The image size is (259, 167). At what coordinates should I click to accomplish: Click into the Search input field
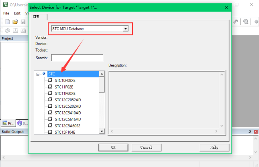coord(77,58)
